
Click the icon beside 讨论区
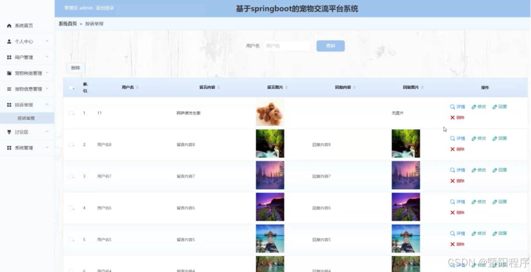(9, 132)
